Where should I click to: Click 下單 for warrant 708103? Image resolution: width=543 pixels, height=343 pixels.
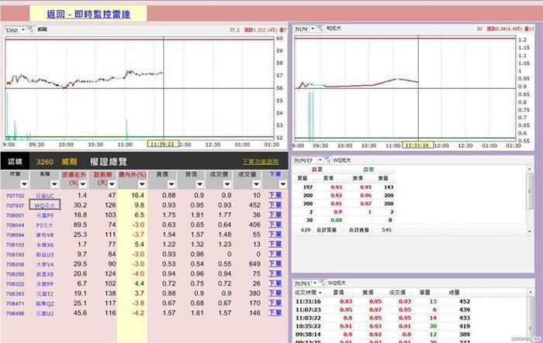pos(275,244)
